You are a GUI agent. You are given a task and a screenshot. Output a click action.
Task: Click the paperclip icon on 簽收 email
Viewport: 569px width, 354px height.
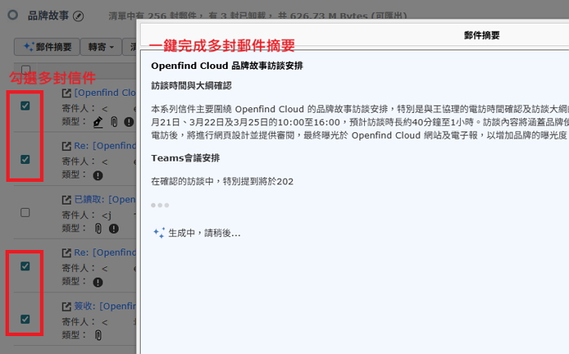(x=98, y=335)
